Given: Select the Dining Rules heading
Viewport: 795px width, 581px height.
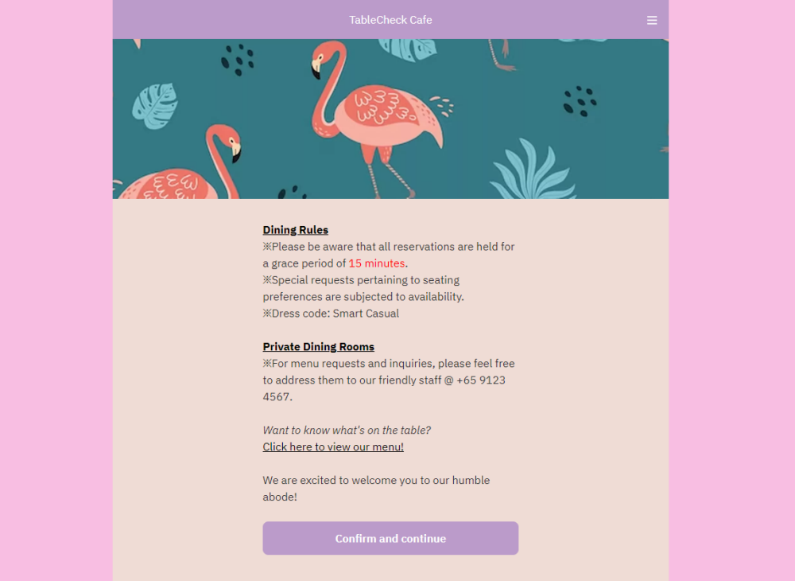Looking at the screenshot, I should pos(296,230).
